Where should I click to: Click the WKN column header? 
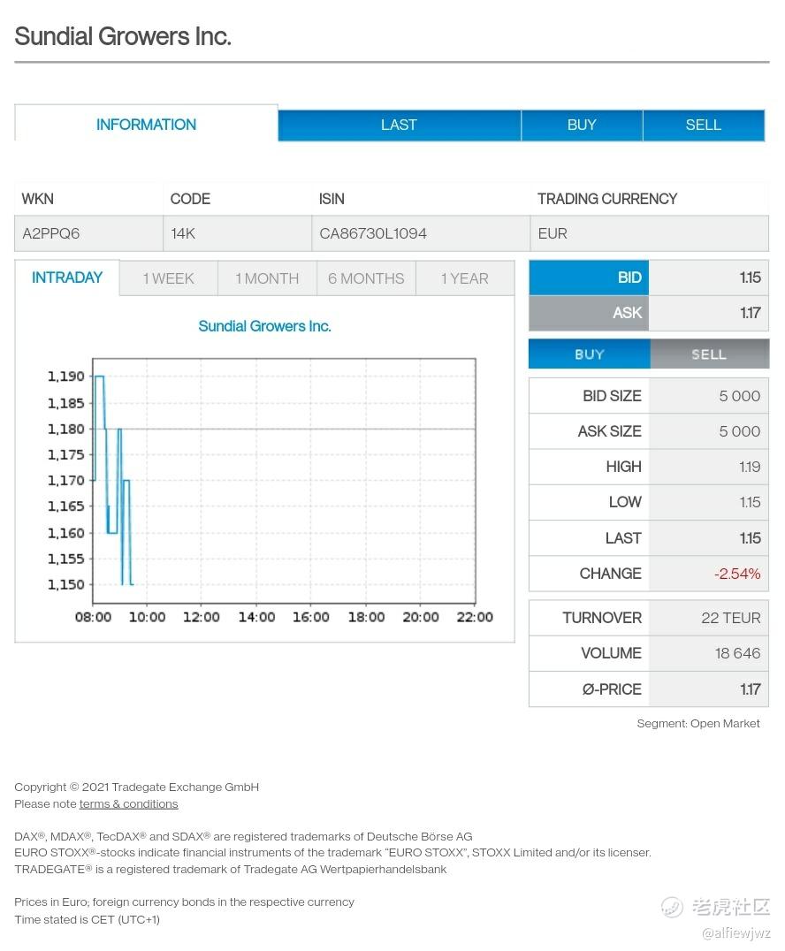click(38, 199)
